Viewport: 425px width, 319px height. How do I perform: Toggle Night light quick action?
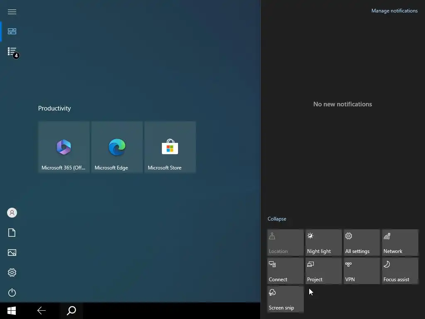tap(323, 243)
